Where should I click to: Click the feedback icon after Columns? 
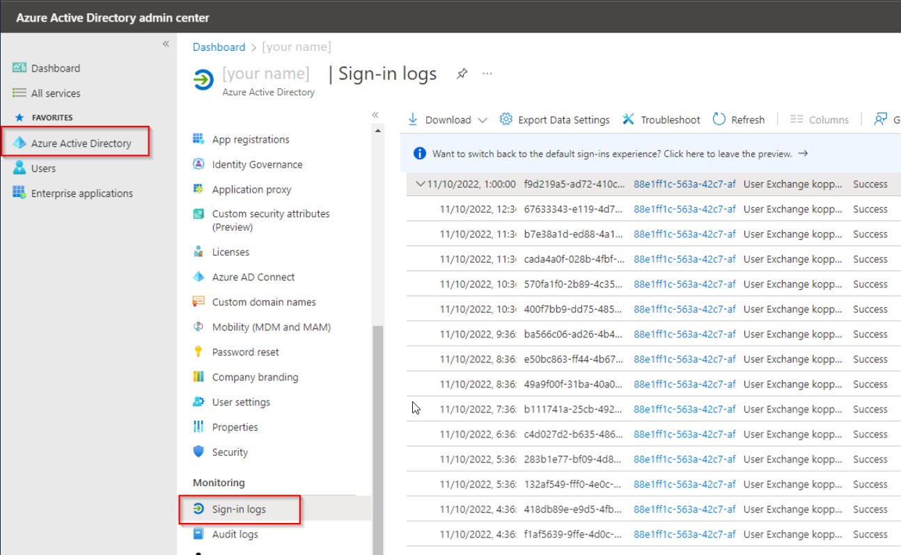tap(882, 120)
